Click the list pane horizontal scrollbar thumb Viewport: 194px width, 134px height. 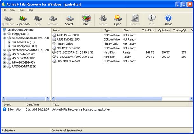(109, 98)
